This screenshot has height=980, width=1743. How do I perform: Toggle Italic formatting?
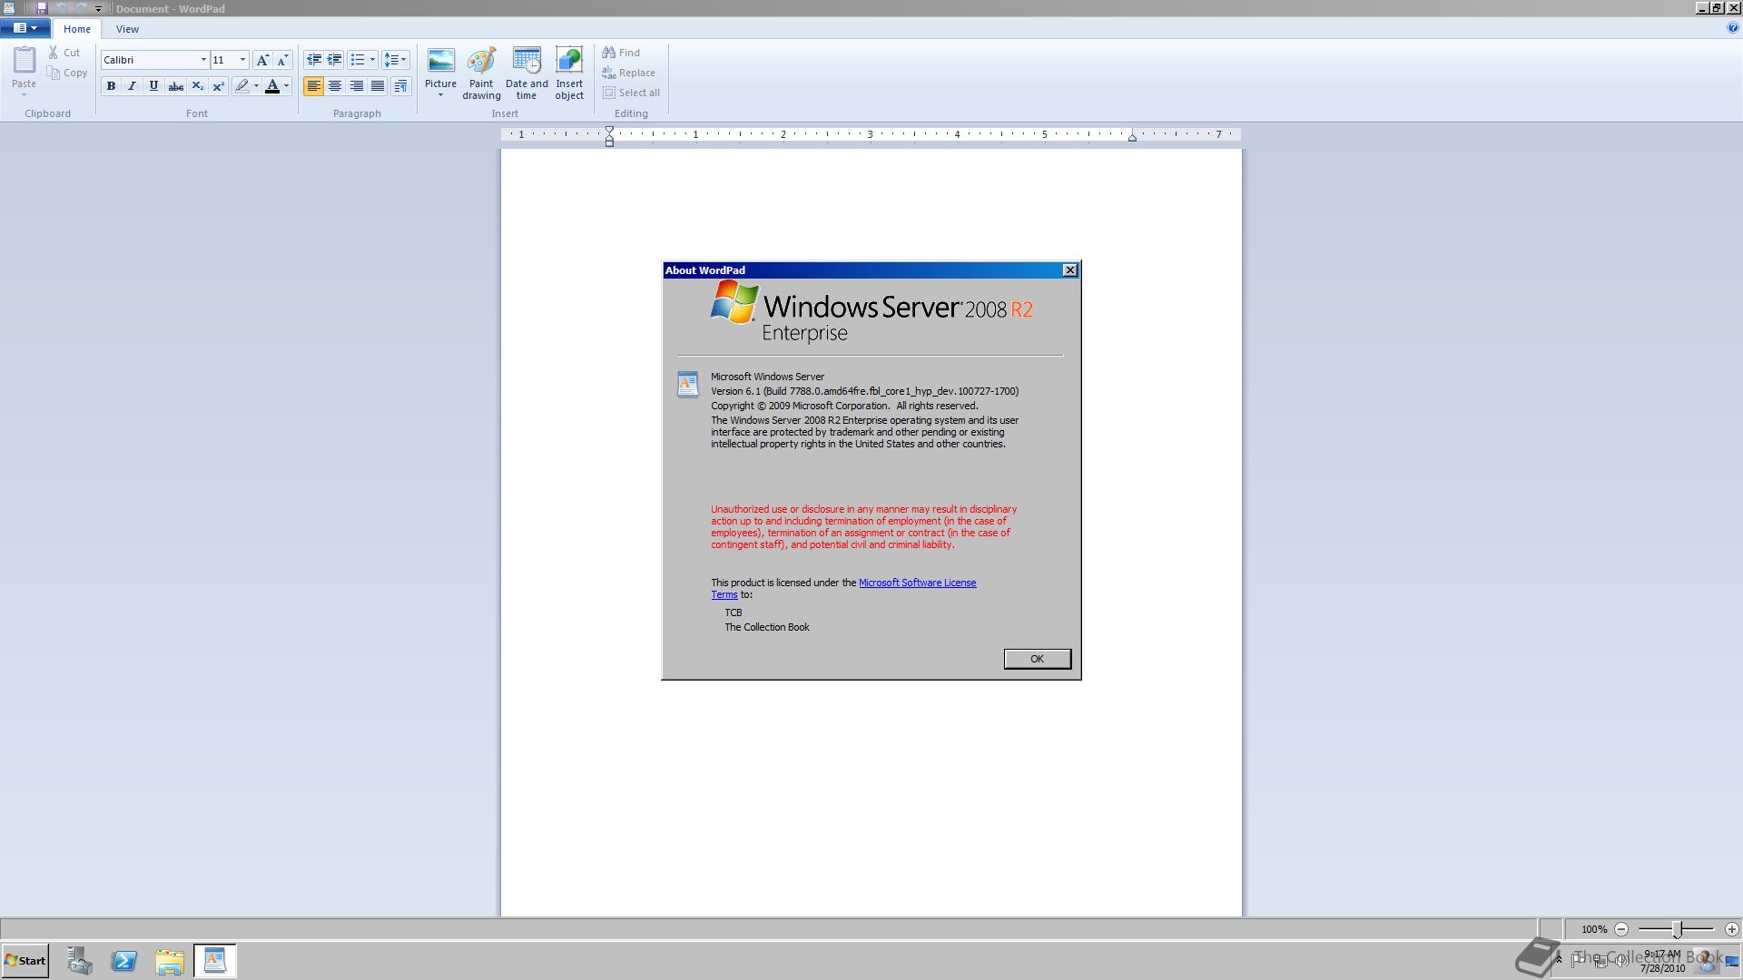tap(133, 86)
